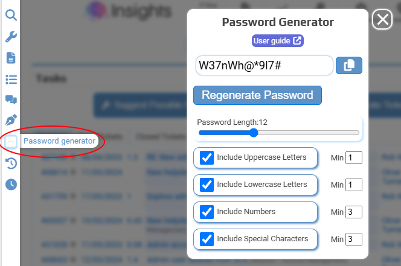Toggle Include Numbers checkbox
The width and height of the screenshot is (401, 266).
coord(207,212)
